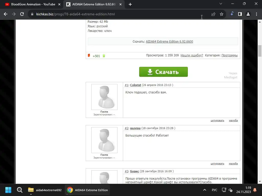Image resolution: width=262 pixels, height=196 pixels.
Task: Click the address bar URL
Action: point(75,14)
